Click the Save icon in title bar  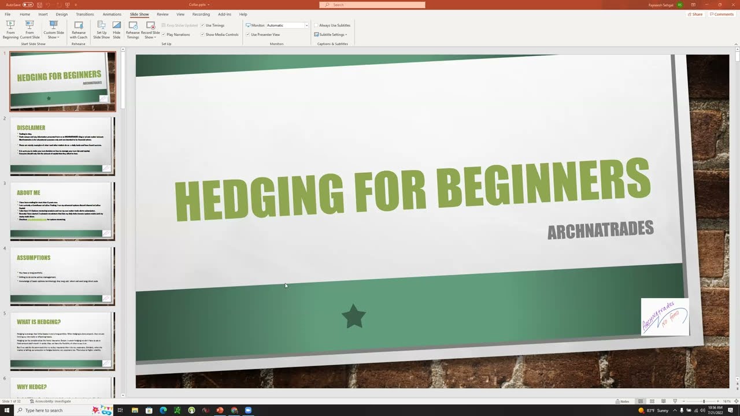[x=39, y=5]
